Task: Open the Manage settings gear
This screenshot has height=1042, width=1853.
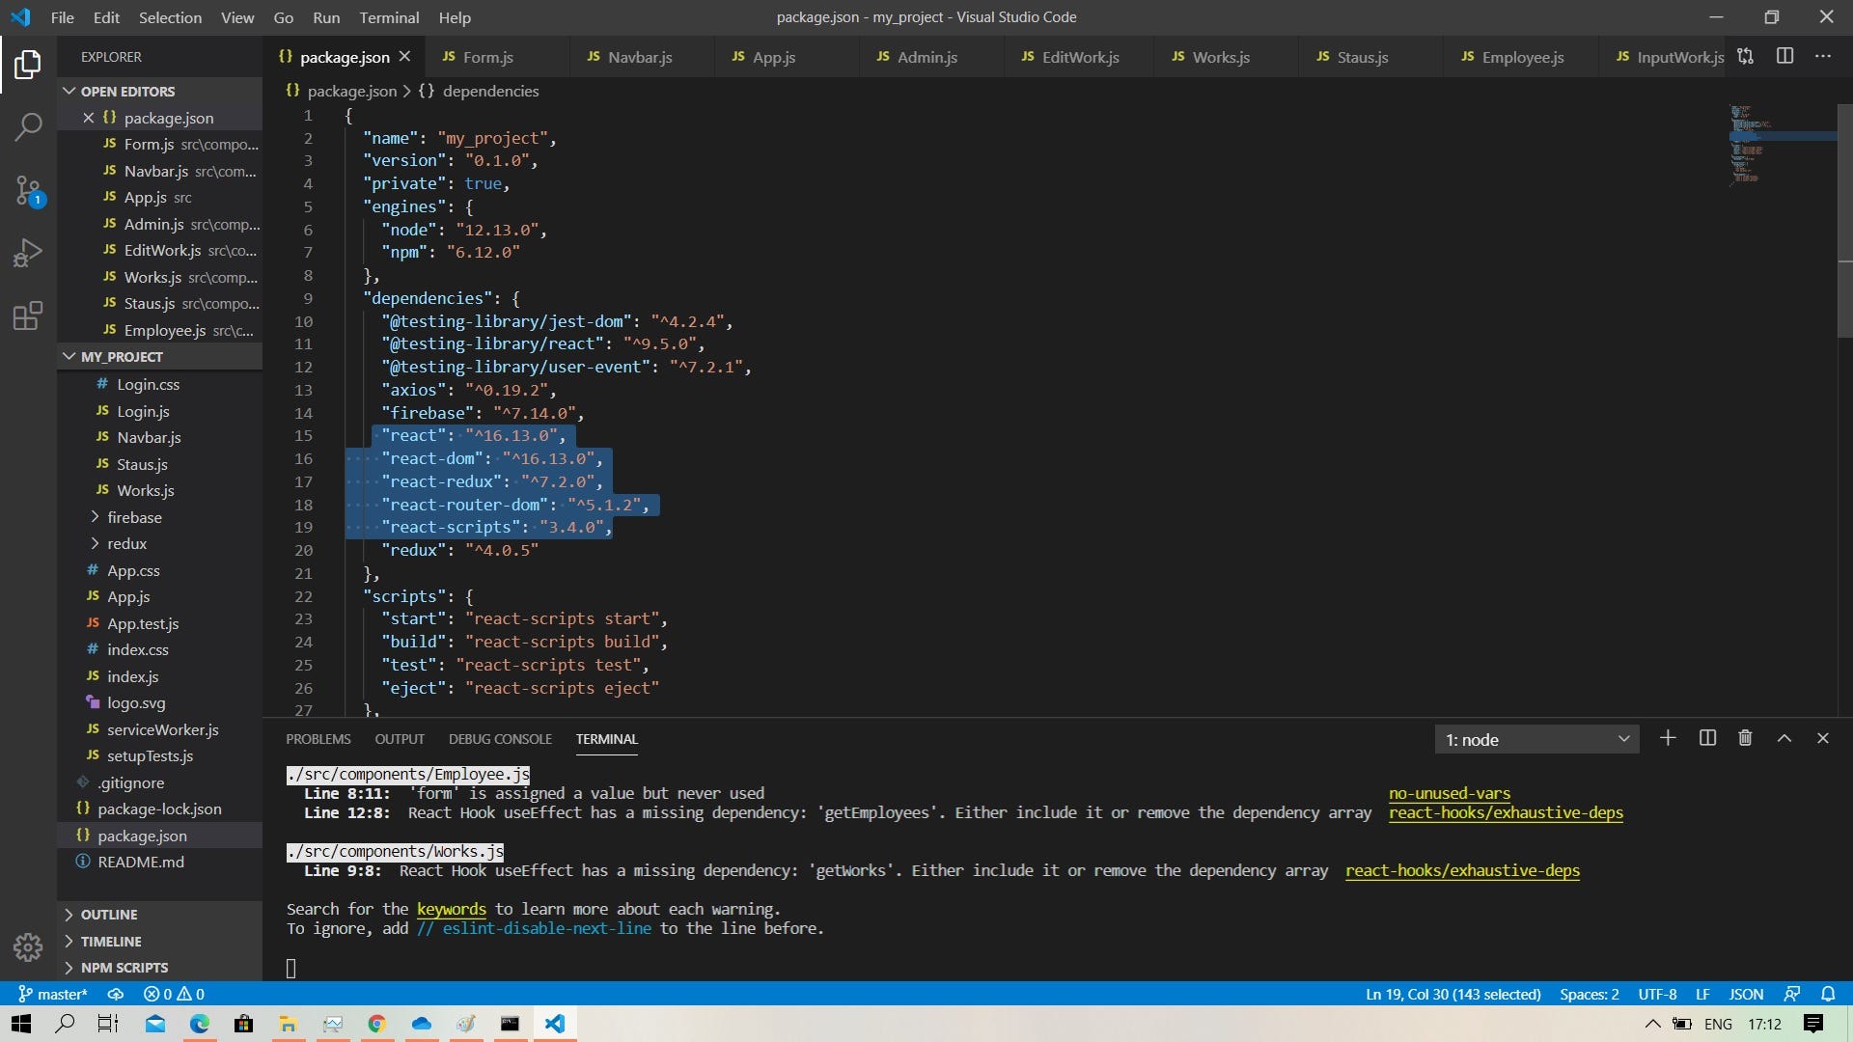Action: coord(28,948)
